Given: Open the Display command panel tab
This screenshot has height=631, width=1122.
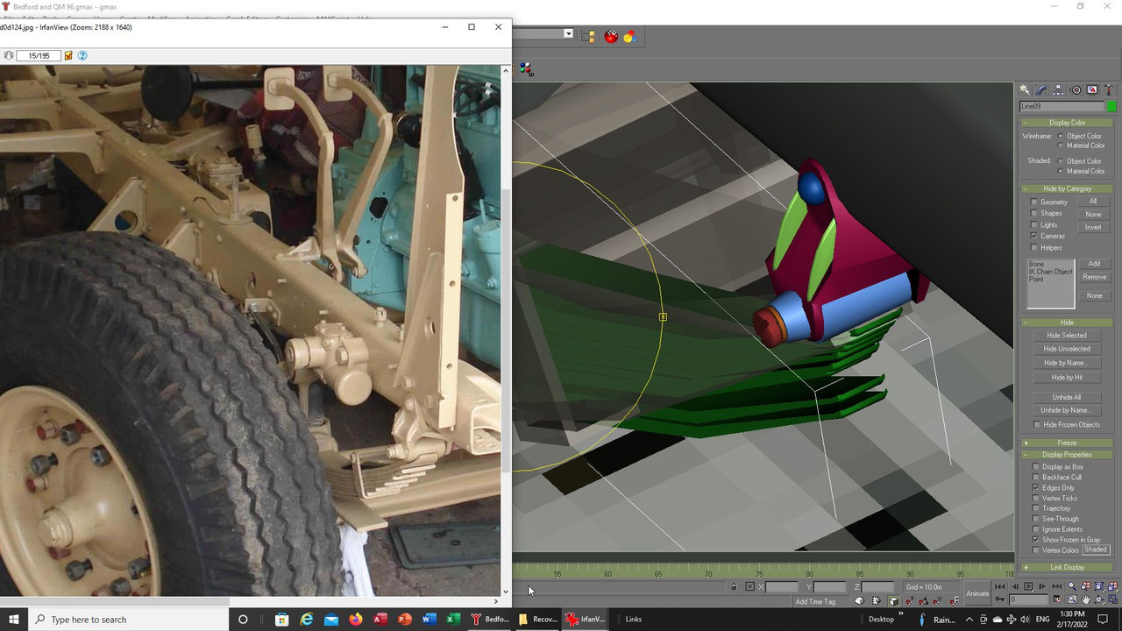Looking at the screenshot, I should click(1092, 90).
